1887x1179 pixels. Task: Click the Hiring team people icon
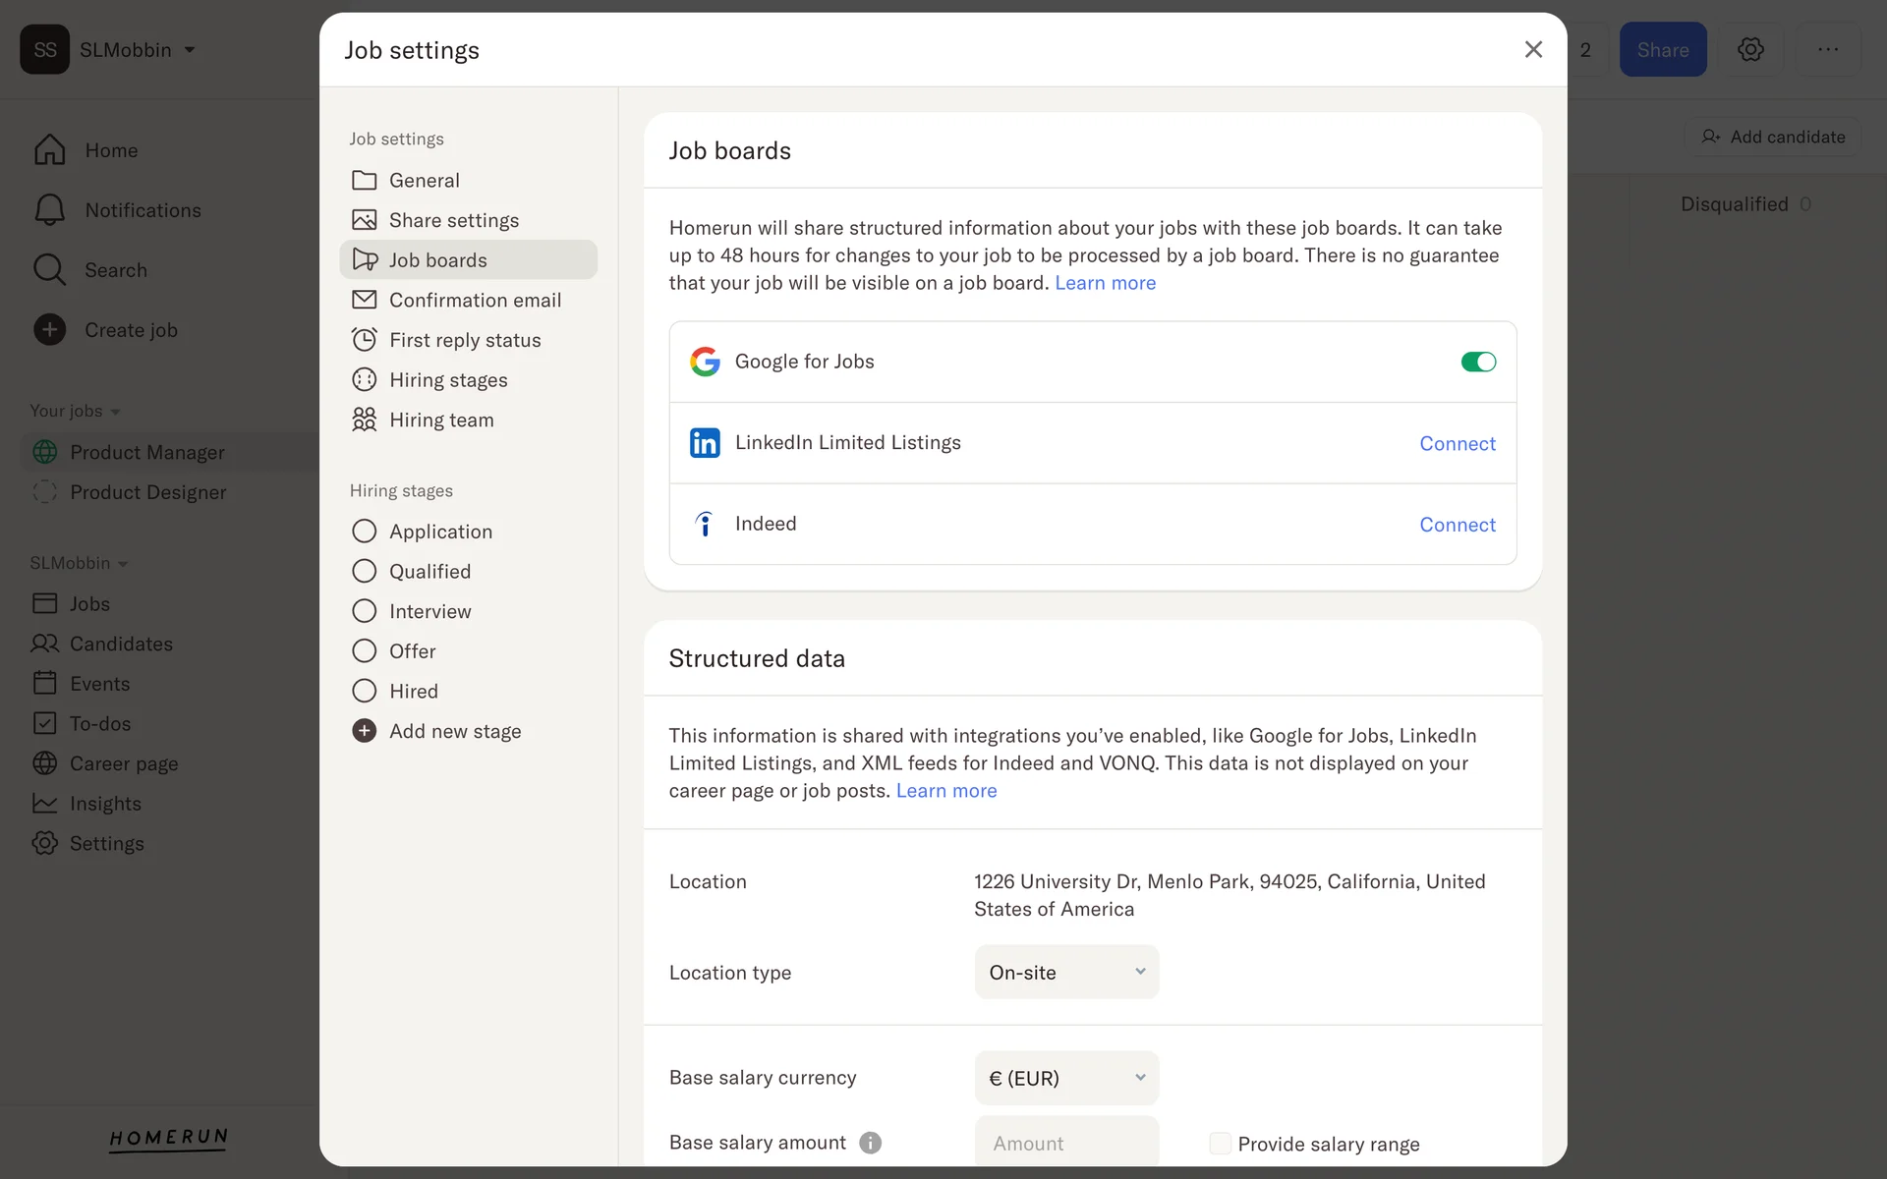364,420
